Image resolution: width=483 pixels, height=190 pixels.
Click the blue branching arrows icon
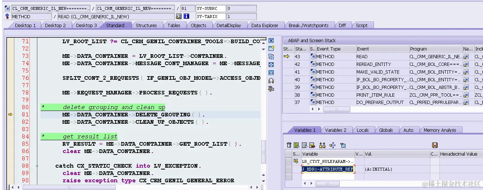[x=333, y=145]
